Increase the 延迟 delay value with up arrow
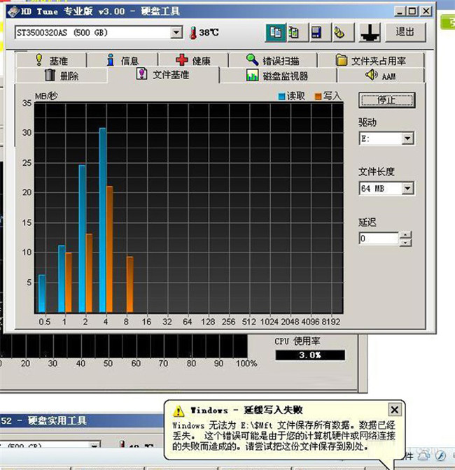The height and width of the screenshot is (470, 455). coord(406,234)
